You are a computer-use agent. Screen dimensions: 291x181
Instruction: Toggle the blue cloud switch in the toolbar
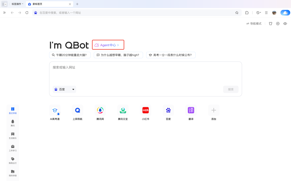(x=285, y=13)
